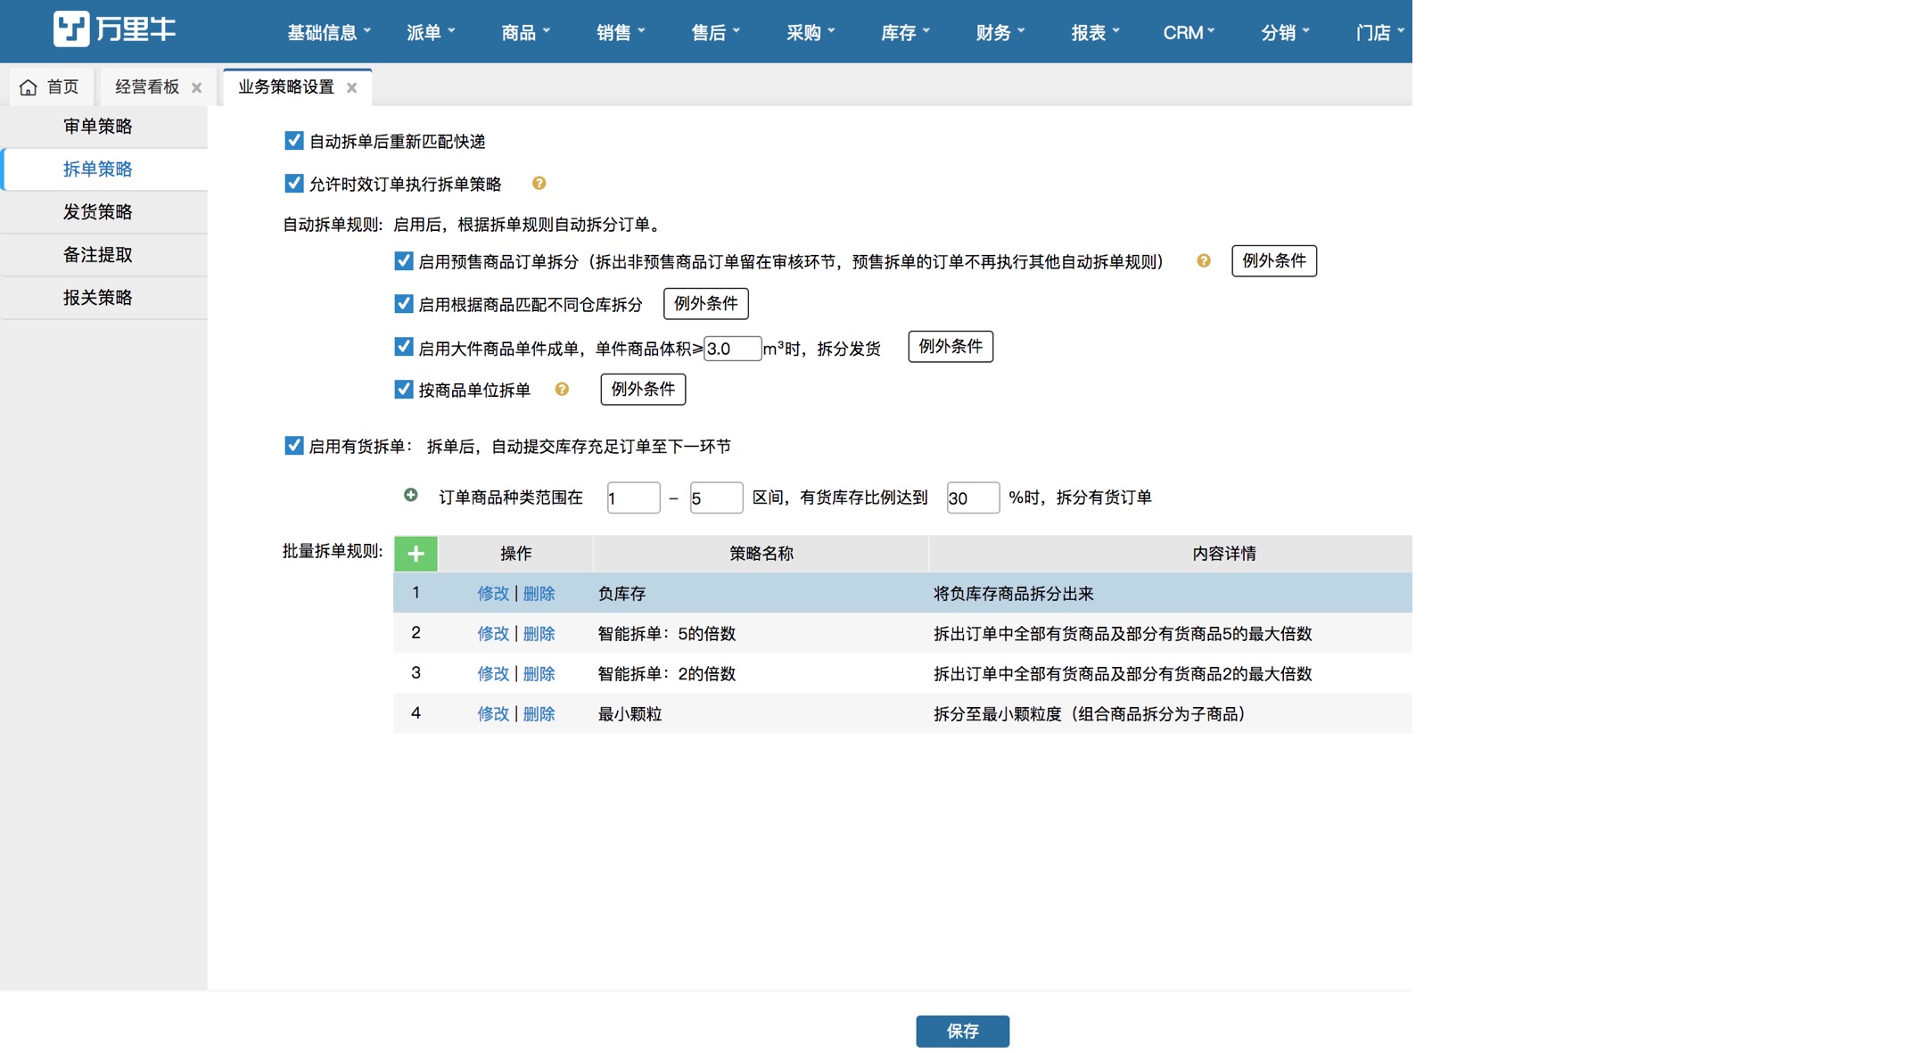Expand the 报表 top menu
This screenshot has height=1053, width=1926.
coord(1094,33)
